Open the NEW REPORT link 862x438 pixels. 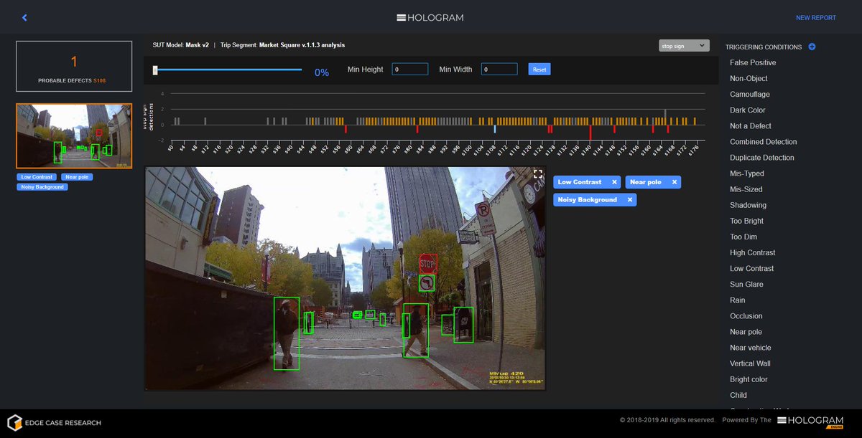pyautogui.click(x=816, y=17)
